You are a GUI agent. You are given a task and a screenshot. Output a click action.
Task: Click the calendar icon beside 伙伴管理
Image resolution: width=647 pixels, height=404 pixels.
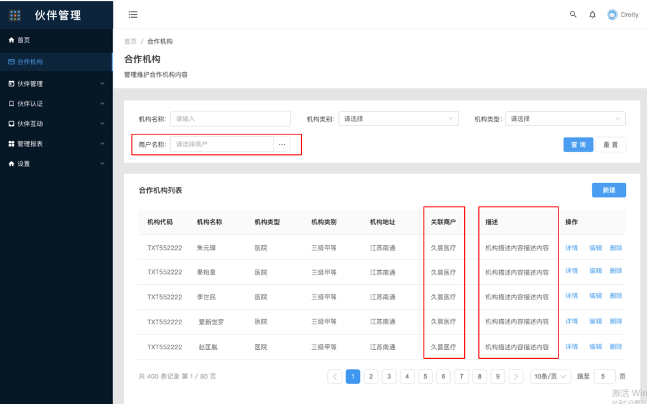click(11, 83)
